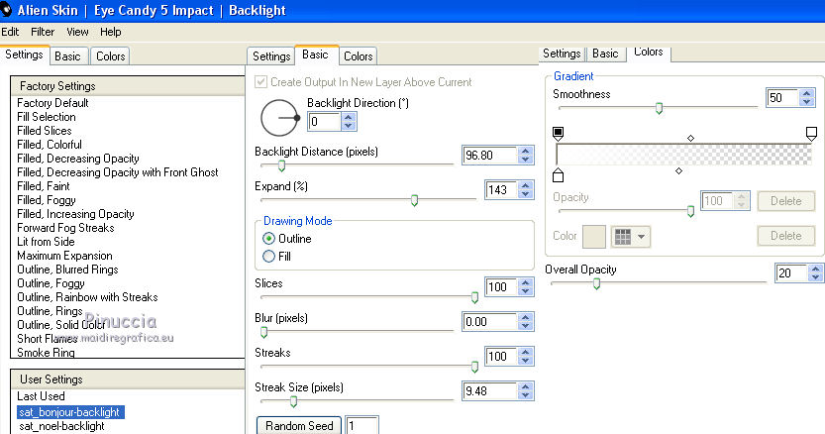Click the Random Seed button

[299, 425]
